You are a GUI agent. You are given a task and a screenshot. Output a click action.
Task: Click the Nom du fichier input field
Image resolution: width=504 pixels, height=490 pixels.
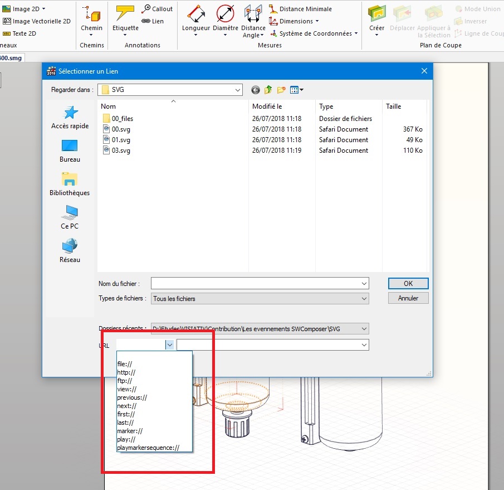255,284
